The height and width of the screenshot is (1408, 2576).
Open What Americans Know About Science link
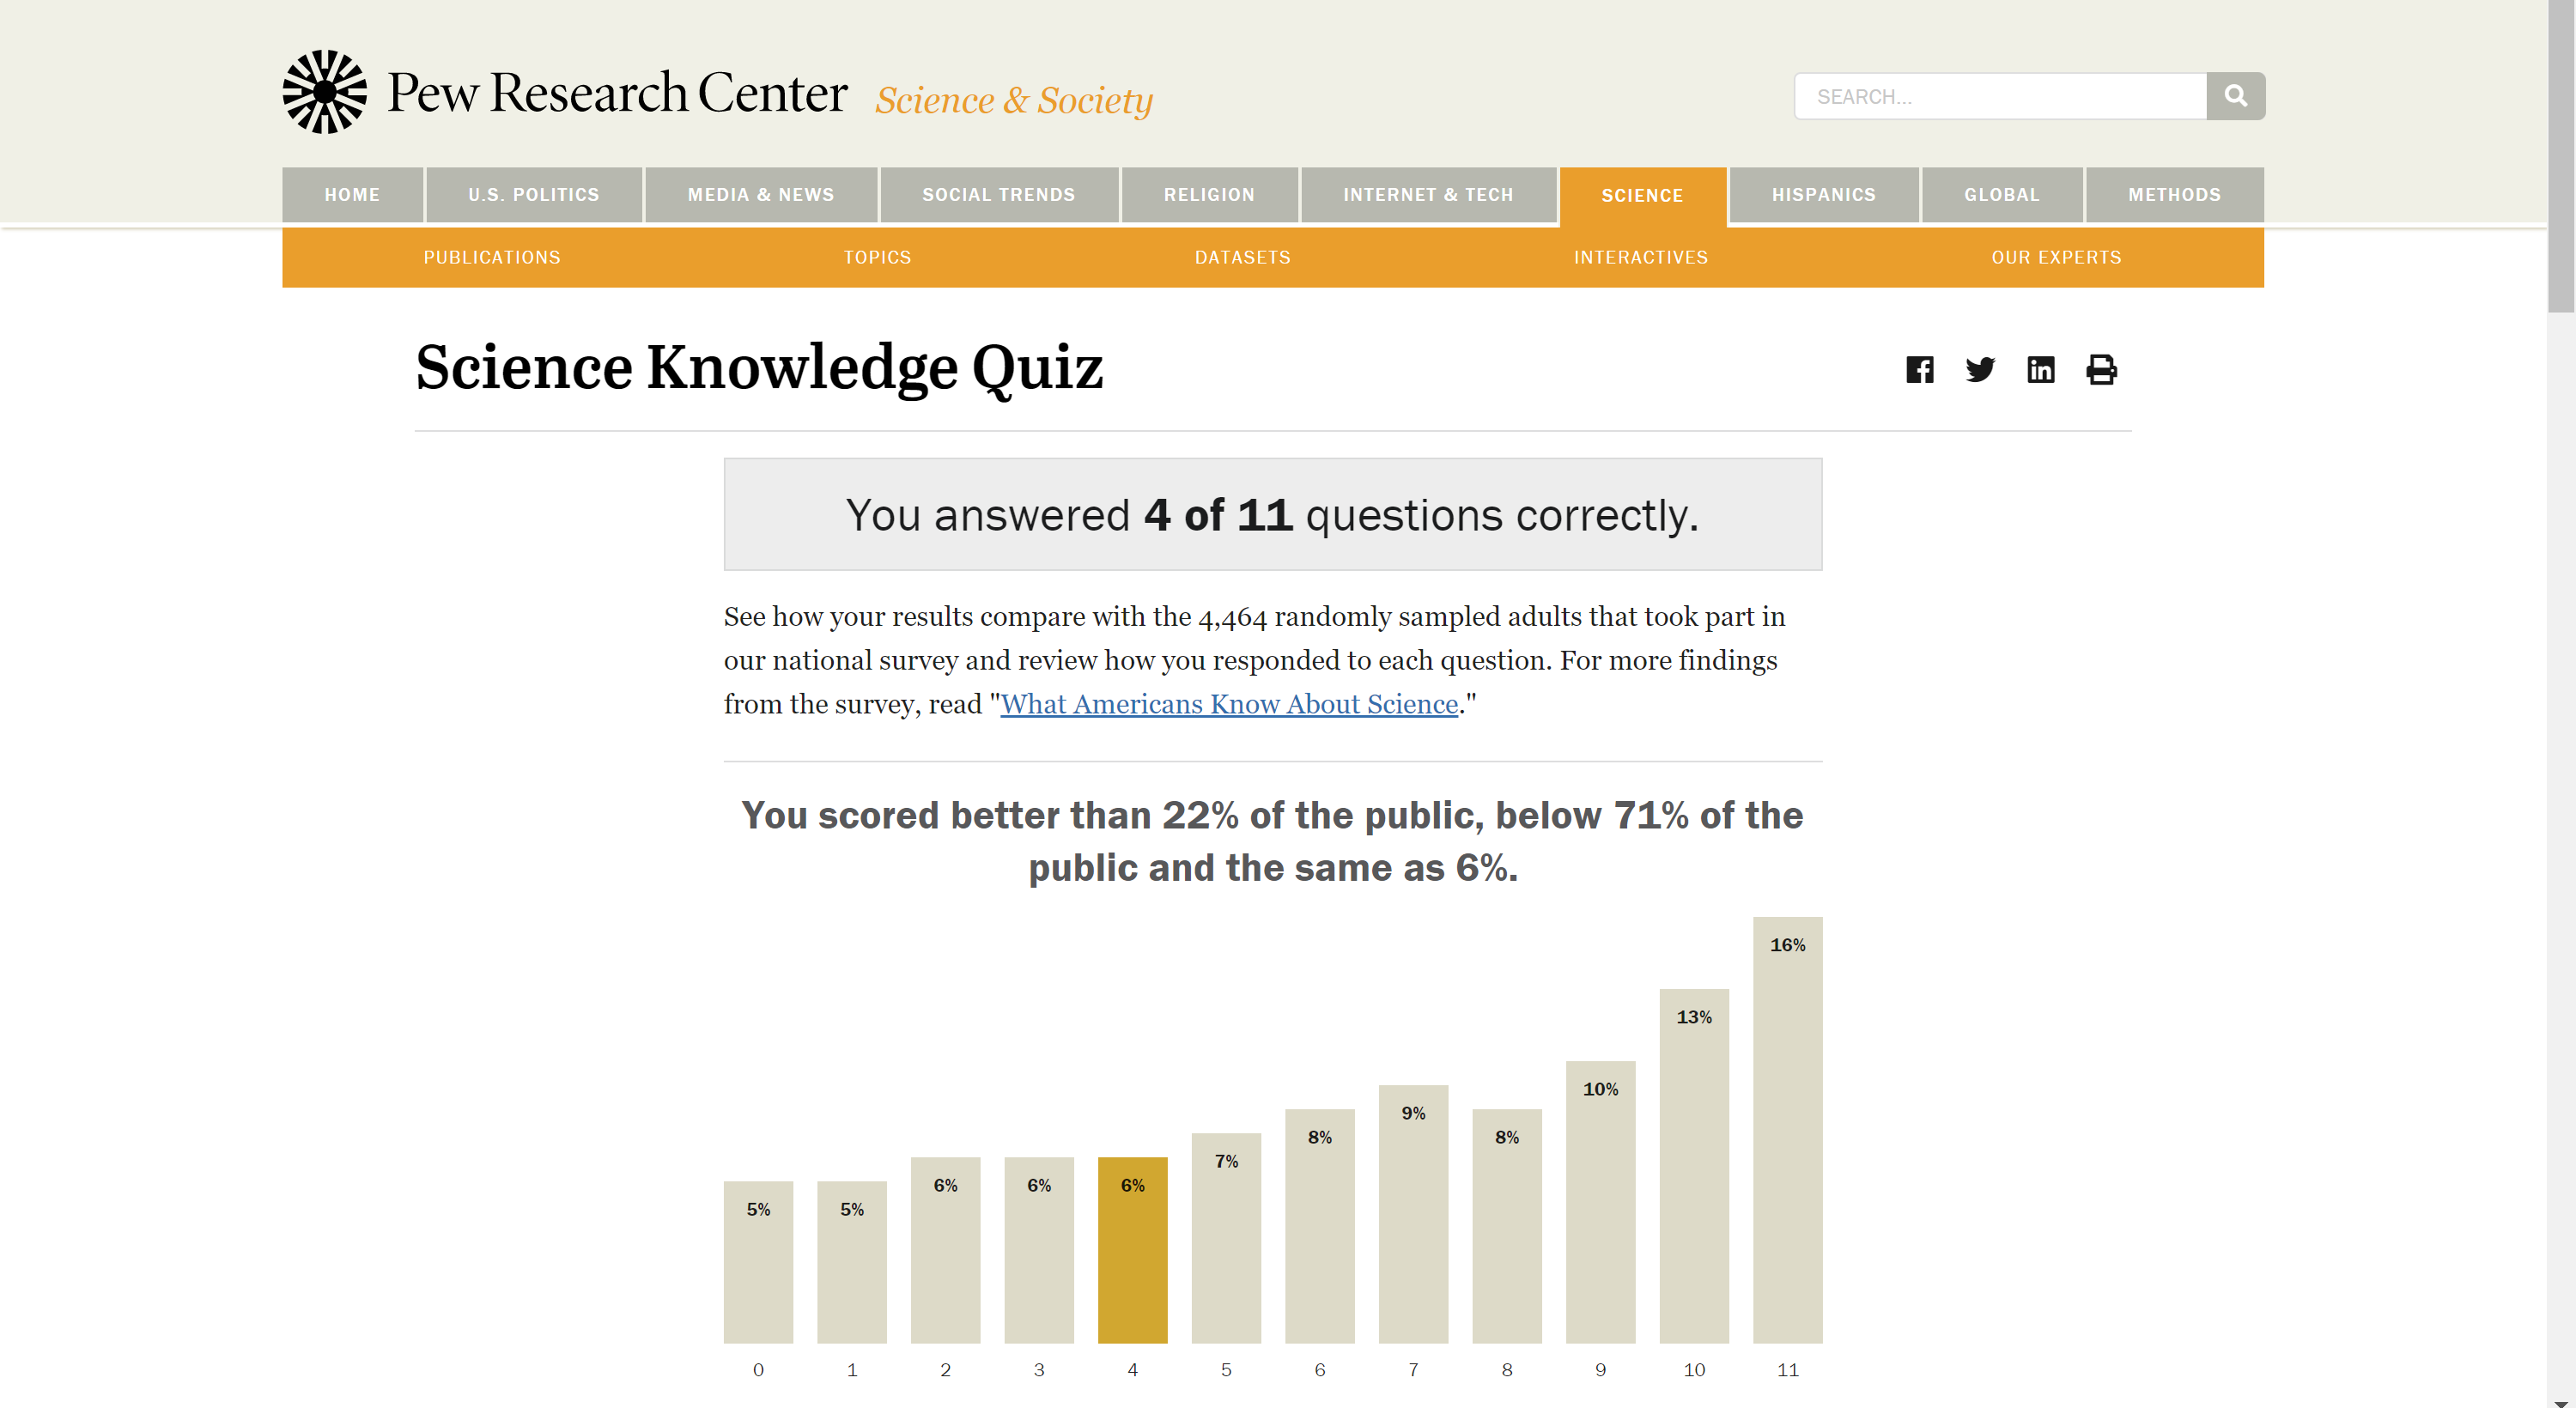1229,704
